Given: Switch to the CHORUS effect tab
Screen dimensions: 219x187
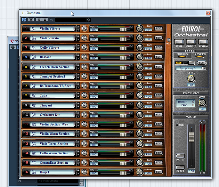Looking at the screenshot, I should coord(182,55).
